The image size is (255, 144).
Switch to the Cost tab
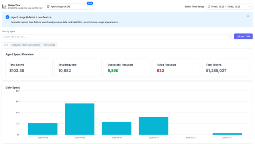(6, 45)
